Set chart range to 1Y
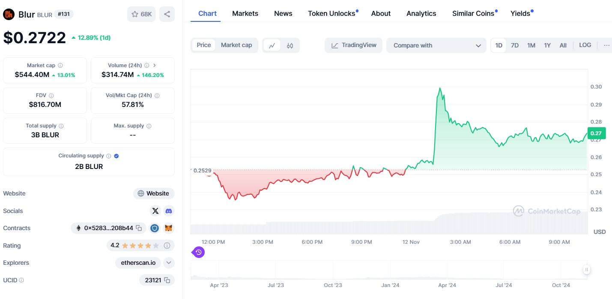 click(x=547, y=45)
